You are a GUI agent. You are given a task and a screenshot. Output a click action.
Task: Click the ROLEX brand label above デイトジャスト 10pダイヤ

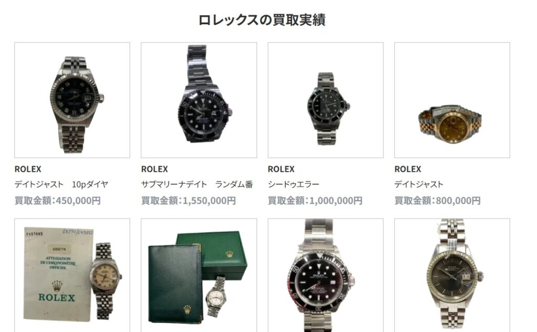28,169
